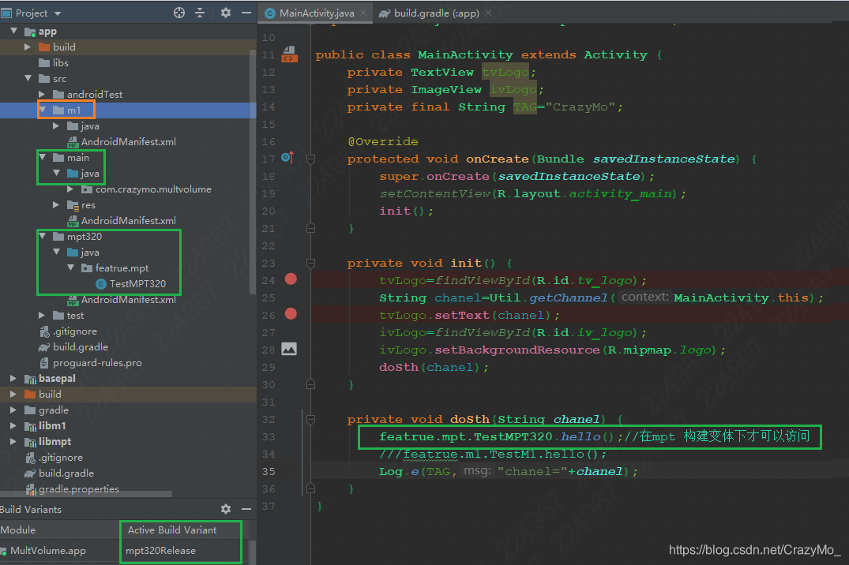Click the TestMPT320 reference on line 33

[x=513, y=436]
